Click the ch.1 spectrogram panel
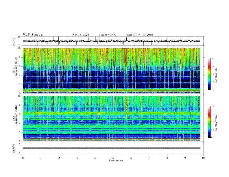 112,71
